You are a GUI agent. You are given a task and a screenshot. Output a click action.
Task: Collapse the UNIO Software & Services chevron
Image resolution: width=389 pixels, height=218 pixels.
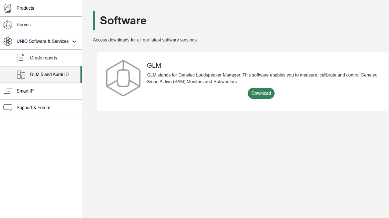click(74, 41)
